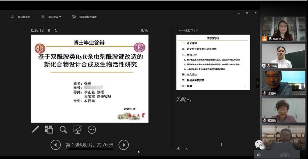The image size is (308, 159).
Task: Go to the previous slide arrow
Action: (x=55, y=145)
